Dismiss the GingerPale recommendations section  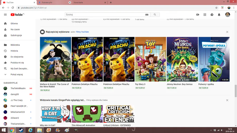coord(227,100)
